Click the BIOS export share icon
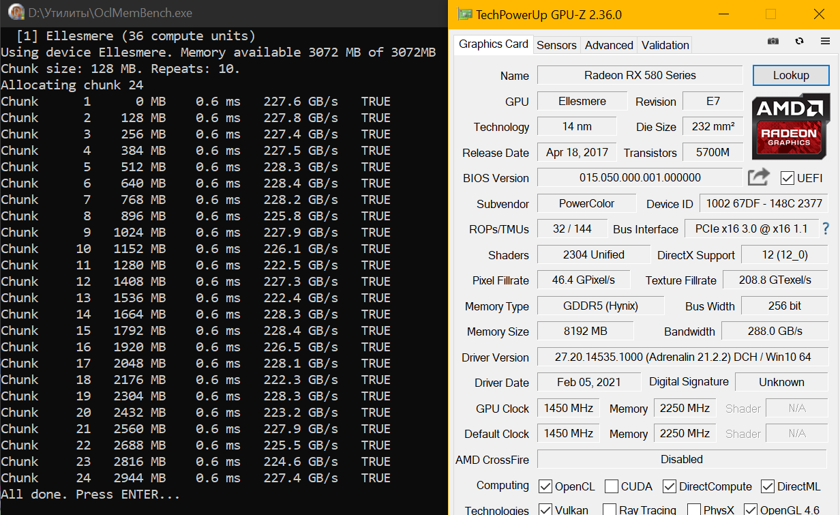 click(x=759, y=177)
